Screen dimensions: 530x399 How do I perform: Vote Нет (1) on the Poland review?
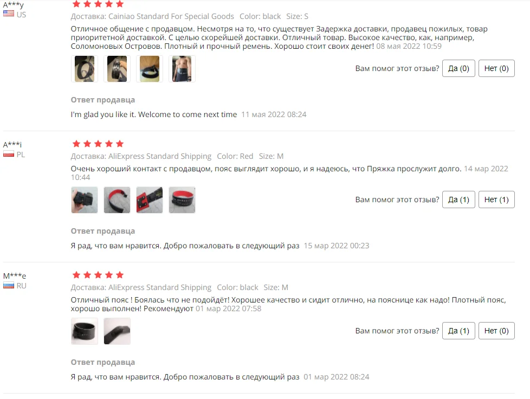(x=496, y=200)
